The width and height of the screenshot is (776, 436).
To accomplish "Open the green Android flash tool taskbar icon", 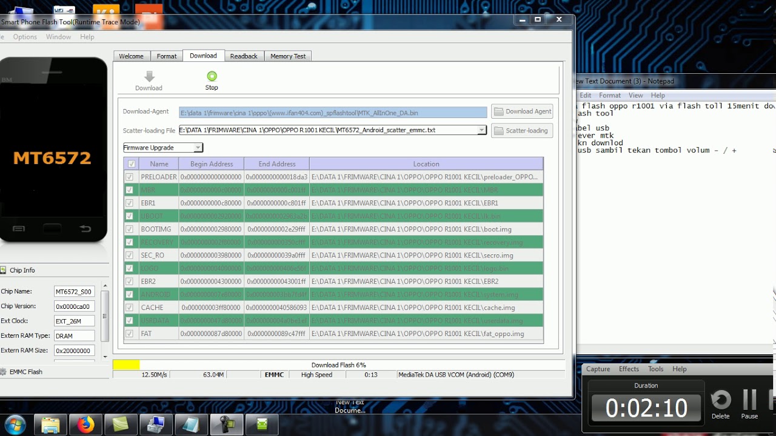I will [x=262, y=424].
